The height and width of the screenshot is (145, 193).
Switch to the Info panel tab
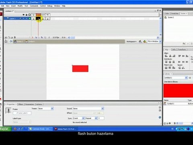[174, 50]
